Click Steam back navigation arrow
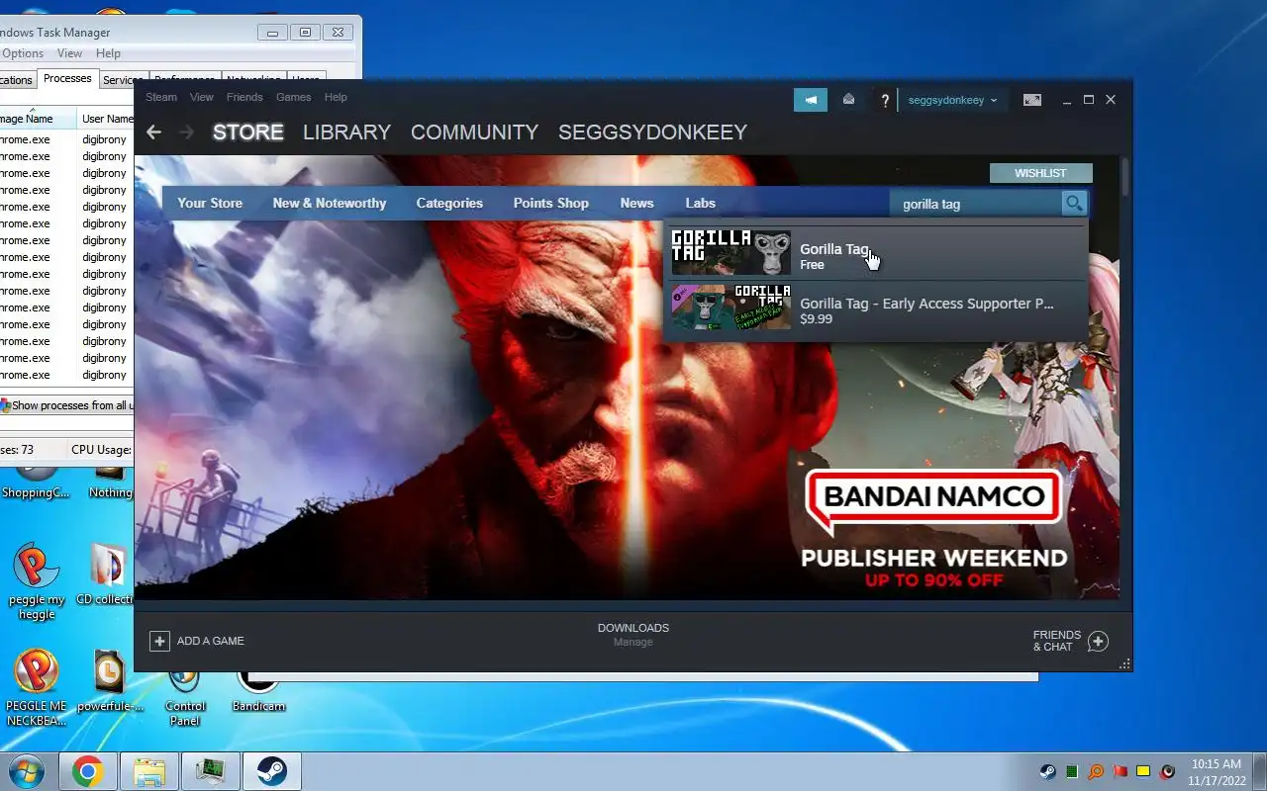The image size is (1267, 791). (153, 132)
